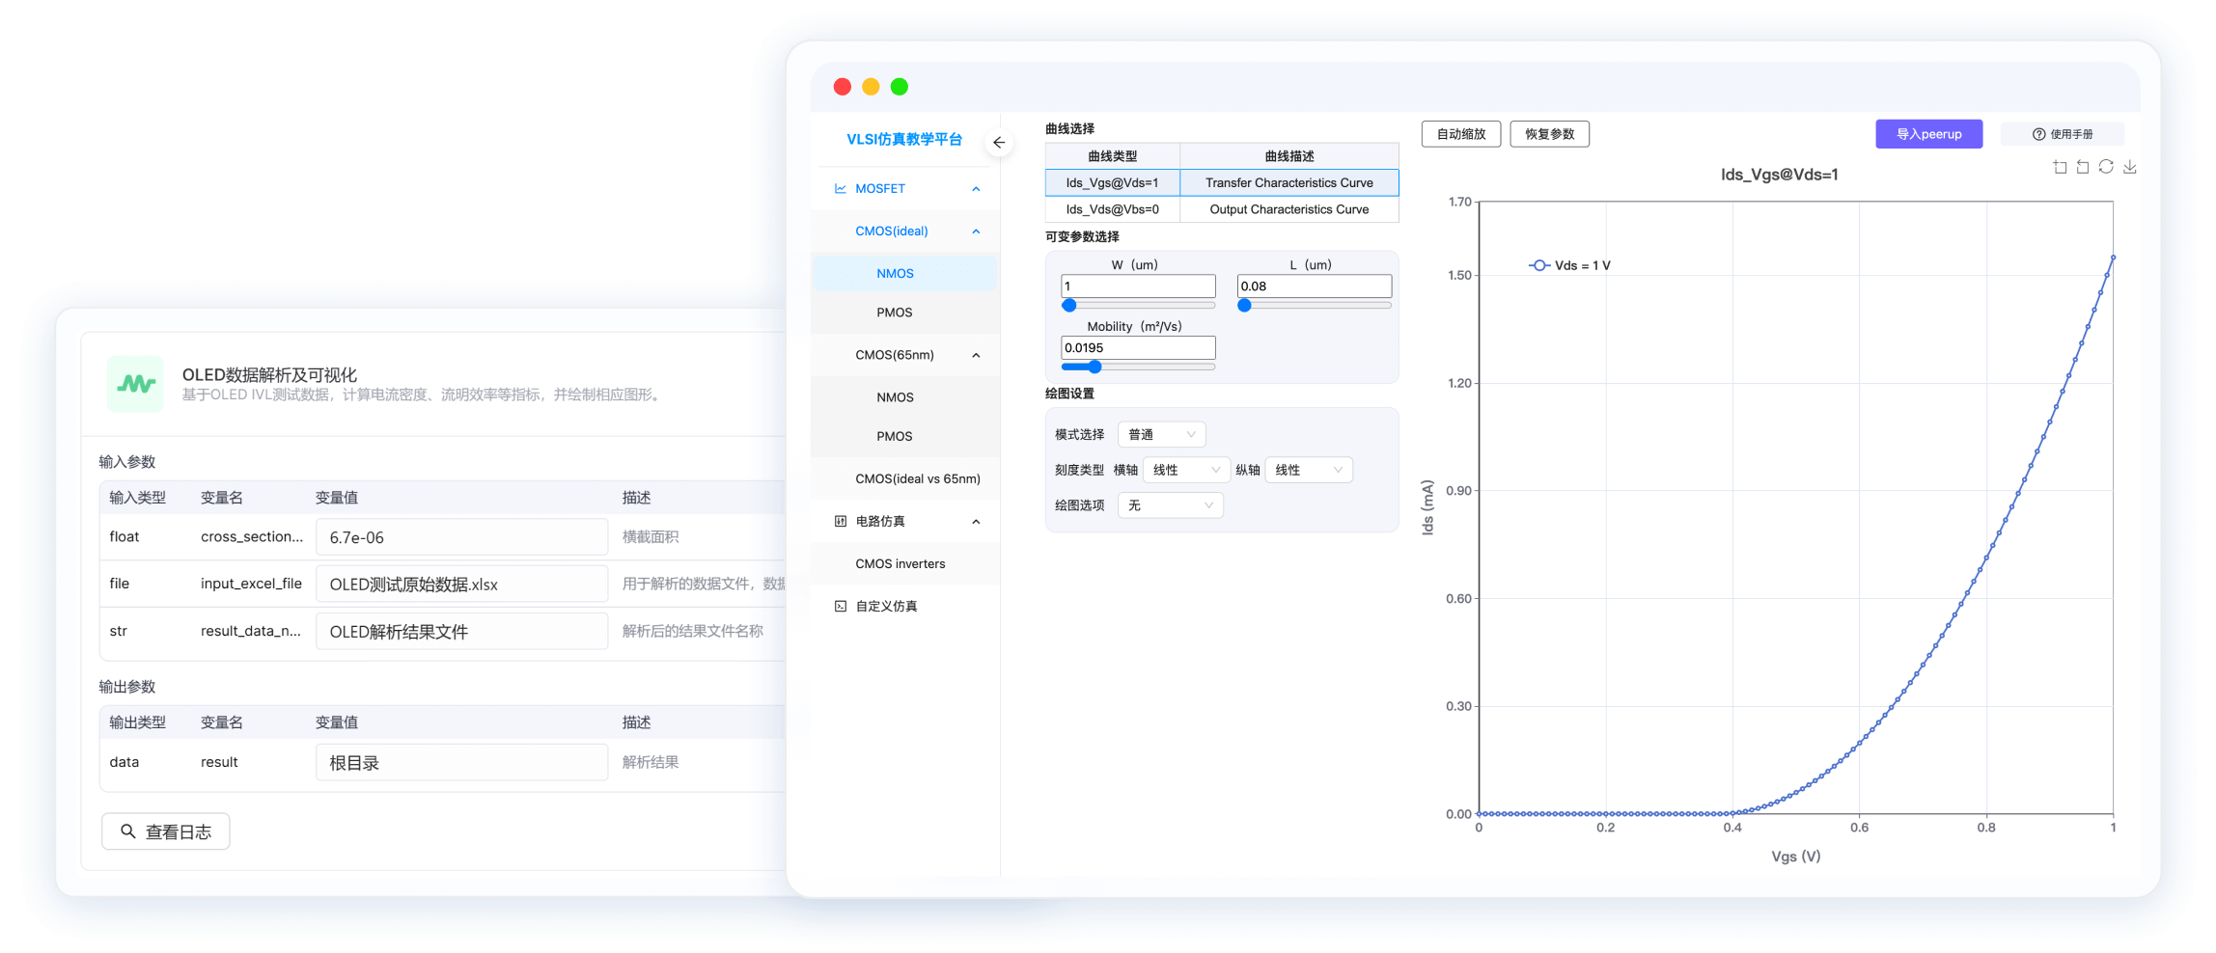Select the Ids_Vgs@Vds=1 curve row
The height and width of the screenshot is (953, 2216).
coord(1222,182)
